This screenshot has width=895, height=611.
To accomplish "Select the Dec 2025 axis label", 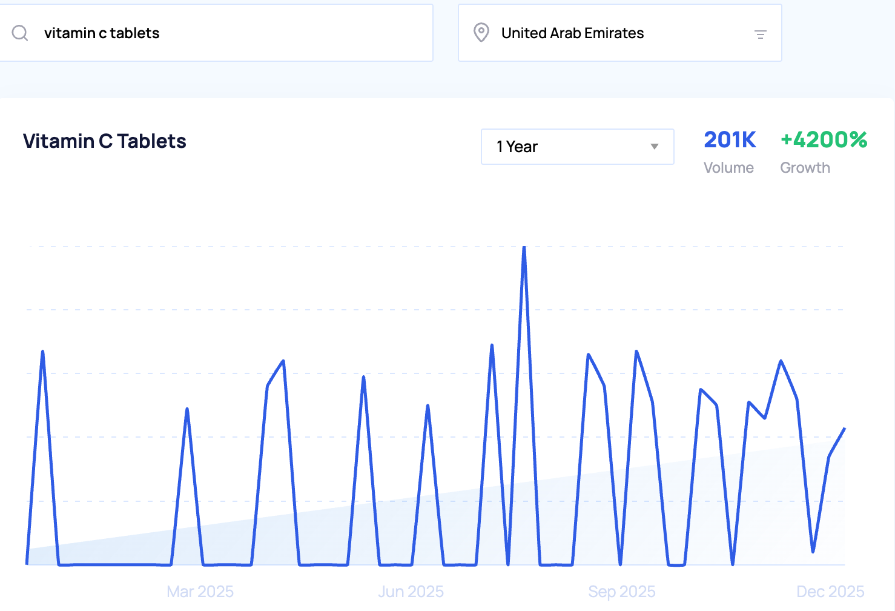I will tap(830, 591).
